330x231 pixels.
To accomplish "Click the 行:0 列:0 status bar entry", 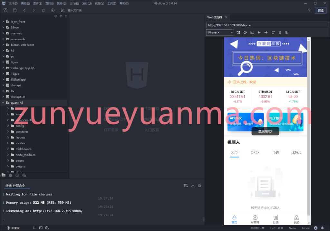I will tap(276, 228).
